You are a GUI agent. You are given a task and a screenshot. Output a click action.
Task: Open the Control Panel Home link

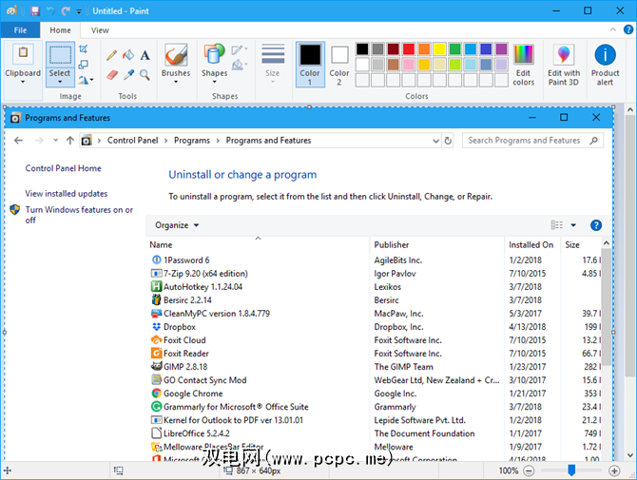click(64, 168)
